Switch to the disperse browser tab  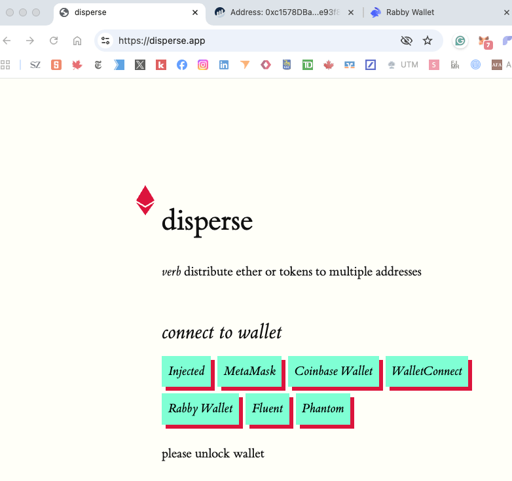click(129, 12)
